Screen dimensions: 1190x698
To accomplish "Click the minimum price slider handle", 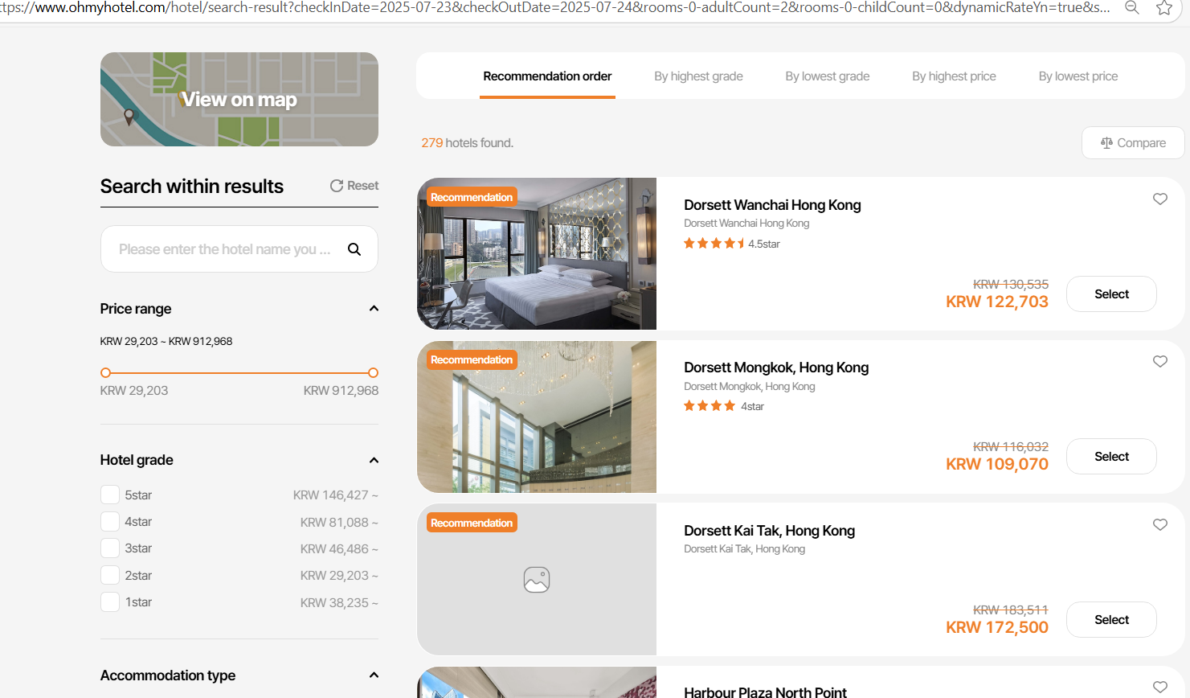I will pos(105,372).
